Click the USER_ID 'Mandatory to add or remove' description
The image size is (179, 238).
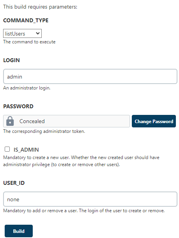pos(84,211)
